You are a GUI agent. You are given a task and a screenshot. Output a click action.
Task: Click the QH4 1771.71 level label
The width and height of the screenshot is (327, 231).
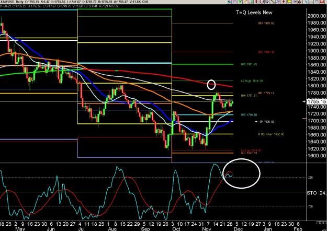tap(249, 96)
